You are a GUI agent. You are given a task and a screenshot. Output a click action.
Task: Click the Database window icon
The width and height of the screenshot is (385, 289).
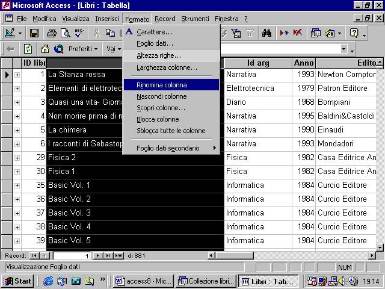[x=315, y=33]
